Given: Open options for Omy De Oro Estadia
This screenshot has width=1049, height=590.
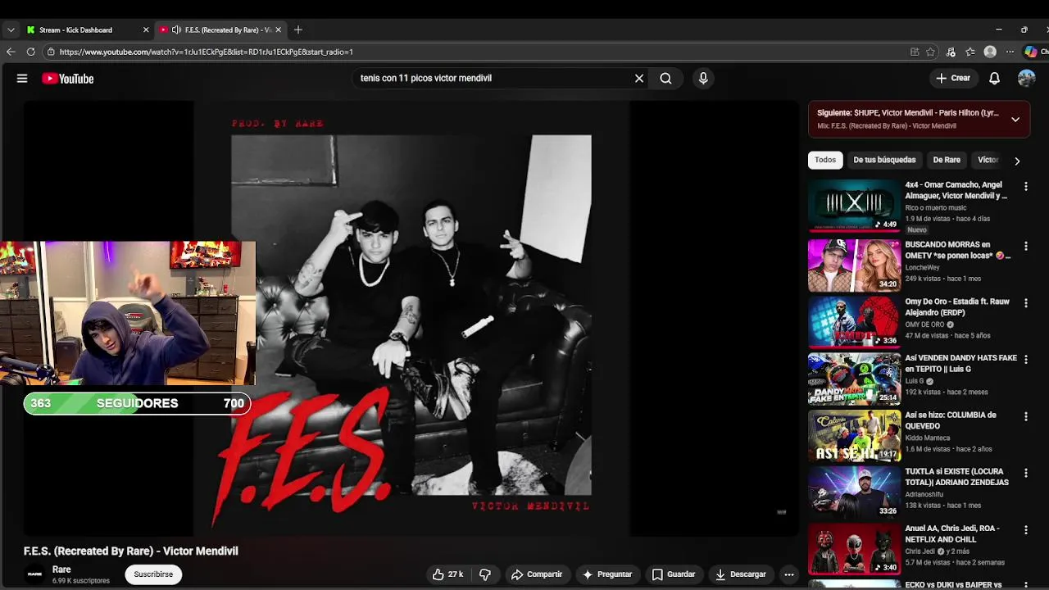Looking at the screenshot, I should [1025, 302].
